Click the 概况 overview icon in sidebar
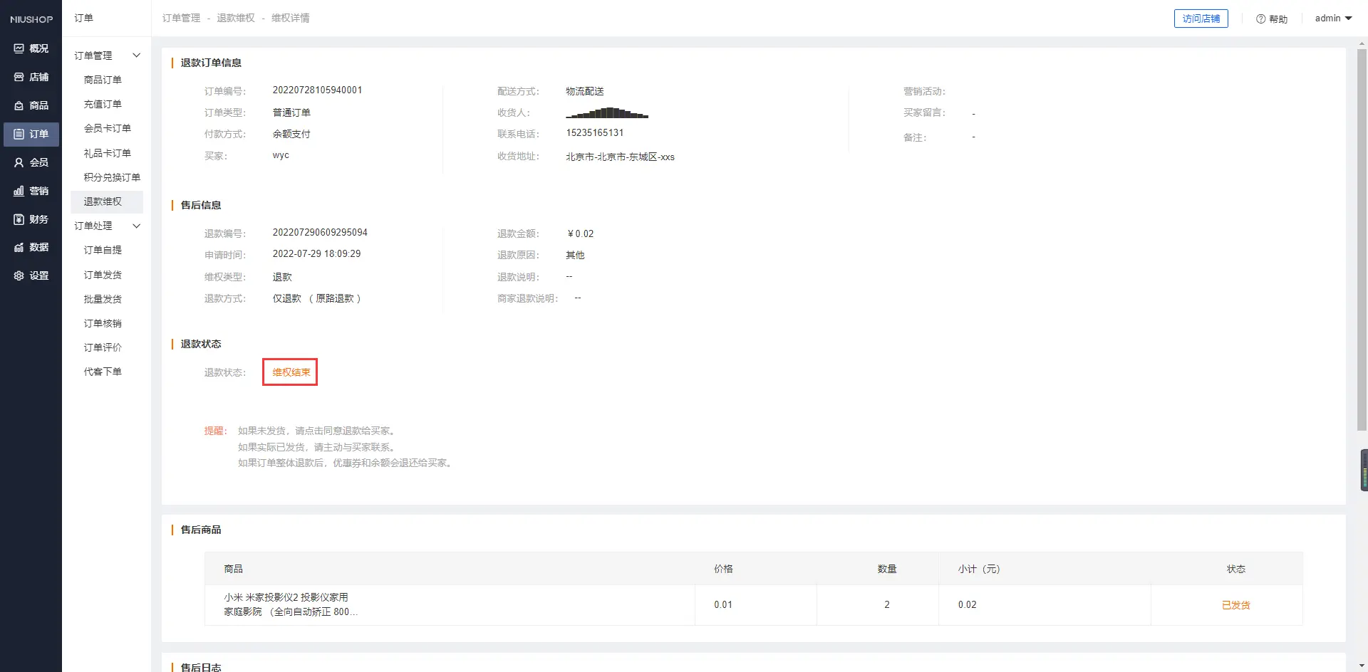This screenshot has width=1368, height=672. pos(19,48)
